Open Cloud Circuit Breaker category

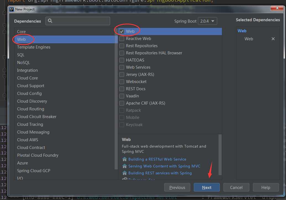pos(65,117)
